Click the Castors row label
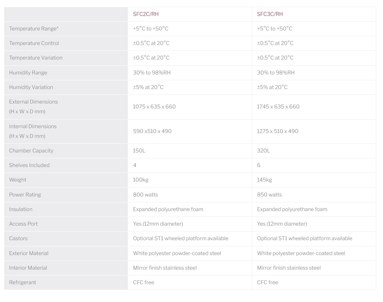This screenshot has height=302, width=383. 18,238
